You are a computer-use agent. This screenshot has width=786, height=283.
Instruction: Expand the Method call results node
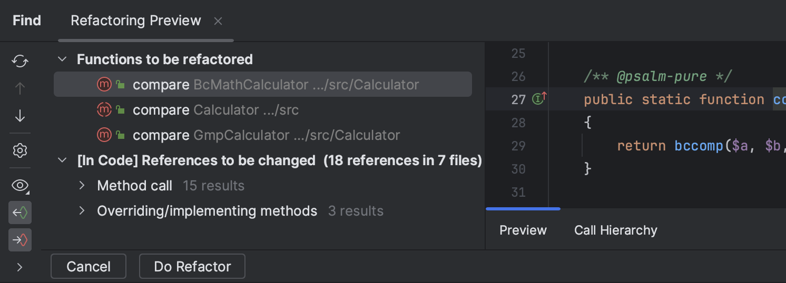click(82, 186)
